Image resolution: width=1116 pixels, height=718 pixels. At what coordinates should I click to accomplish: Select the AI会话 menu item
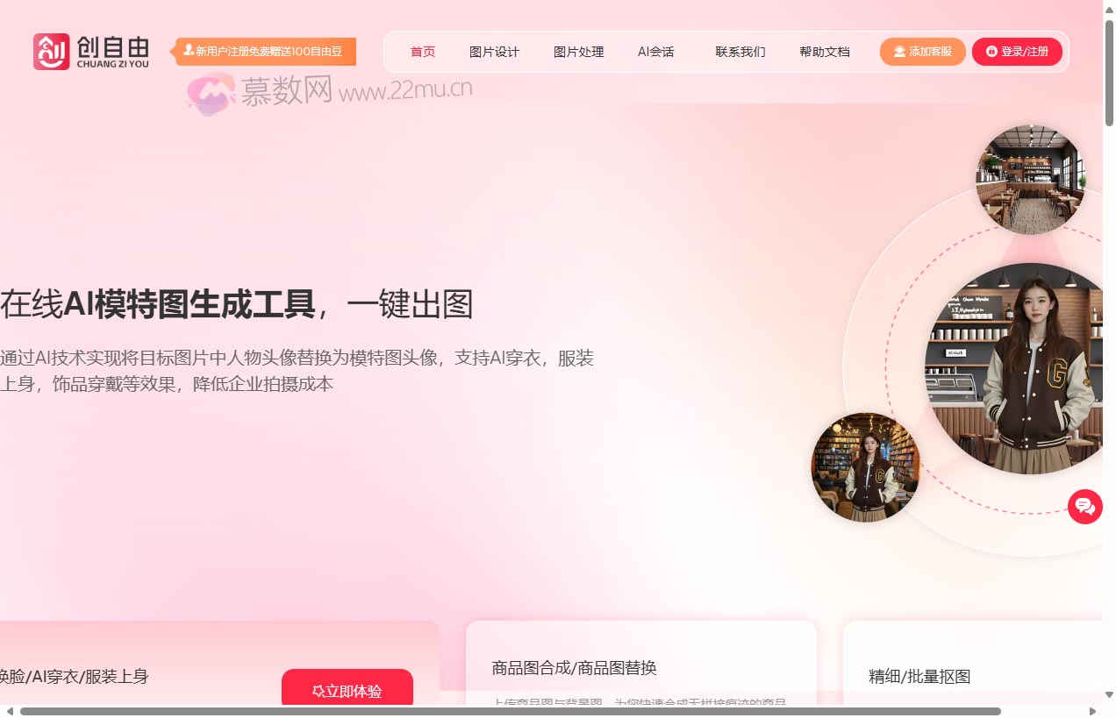pyautogui.click(x=656, y=52)
